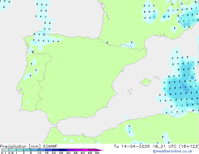Click the '35' legend scale label

(75, 153)
